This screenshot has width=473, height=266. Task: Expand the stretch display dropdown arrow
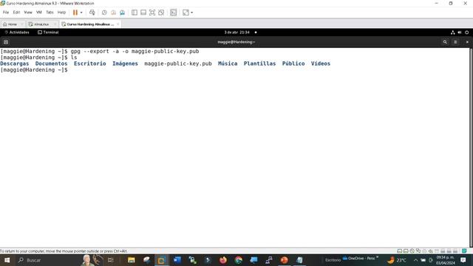click(x=192, y=13)
